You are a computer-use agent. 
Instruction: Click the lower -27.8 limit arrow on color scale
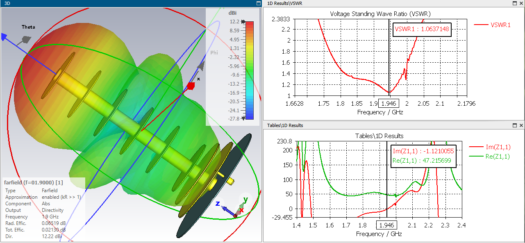pos(243,118)
